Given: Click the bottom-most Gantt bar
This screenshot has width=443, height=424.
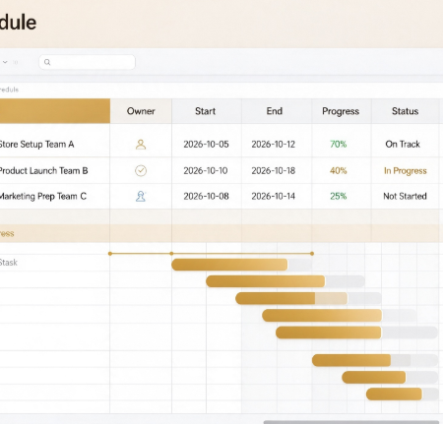Looking at the screenshot, I should (x=394, y=394).
